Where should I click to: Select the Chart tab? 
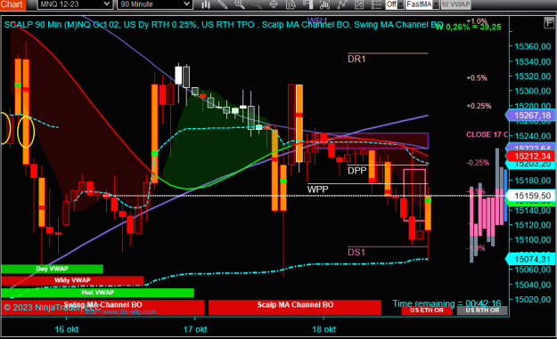pyautogui.click(x=12, y=4)
